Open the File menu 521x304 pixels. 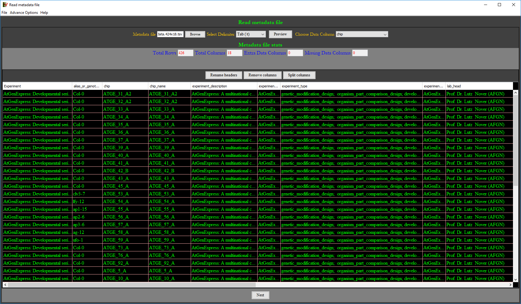click(x=4, y=13)
